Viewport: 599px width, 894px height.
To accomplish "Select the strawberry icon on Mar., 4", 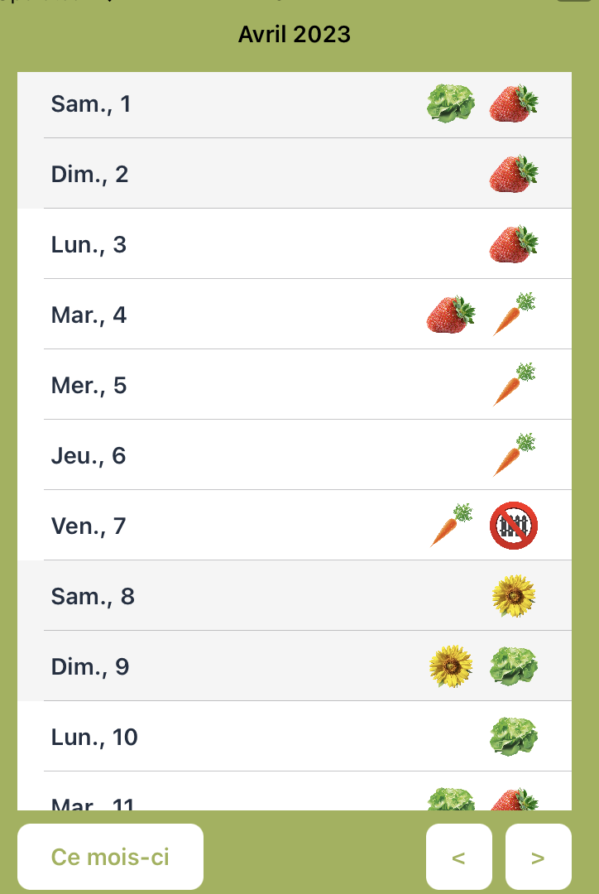I will 451,315.
